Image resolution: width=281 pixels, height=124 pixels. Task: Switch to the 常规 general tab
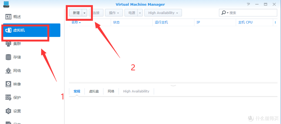77,91
